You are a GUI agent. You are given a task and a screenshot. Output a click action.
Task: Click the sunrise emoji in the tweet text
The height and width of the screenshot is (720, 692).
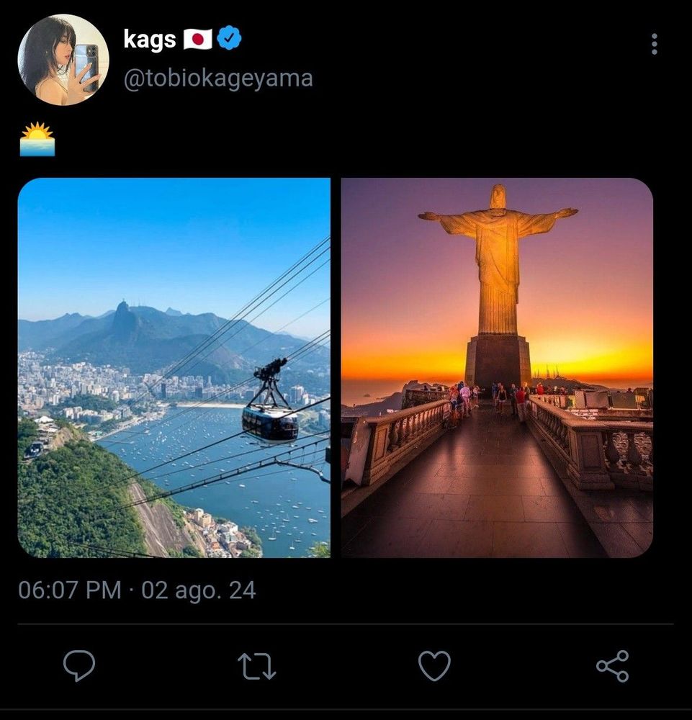pyautogui.click(x=37, y=140)
